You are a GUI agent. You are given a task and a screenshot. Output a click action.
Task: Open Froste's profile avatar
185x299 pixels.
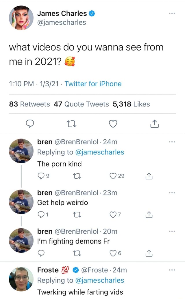[21, 279]
